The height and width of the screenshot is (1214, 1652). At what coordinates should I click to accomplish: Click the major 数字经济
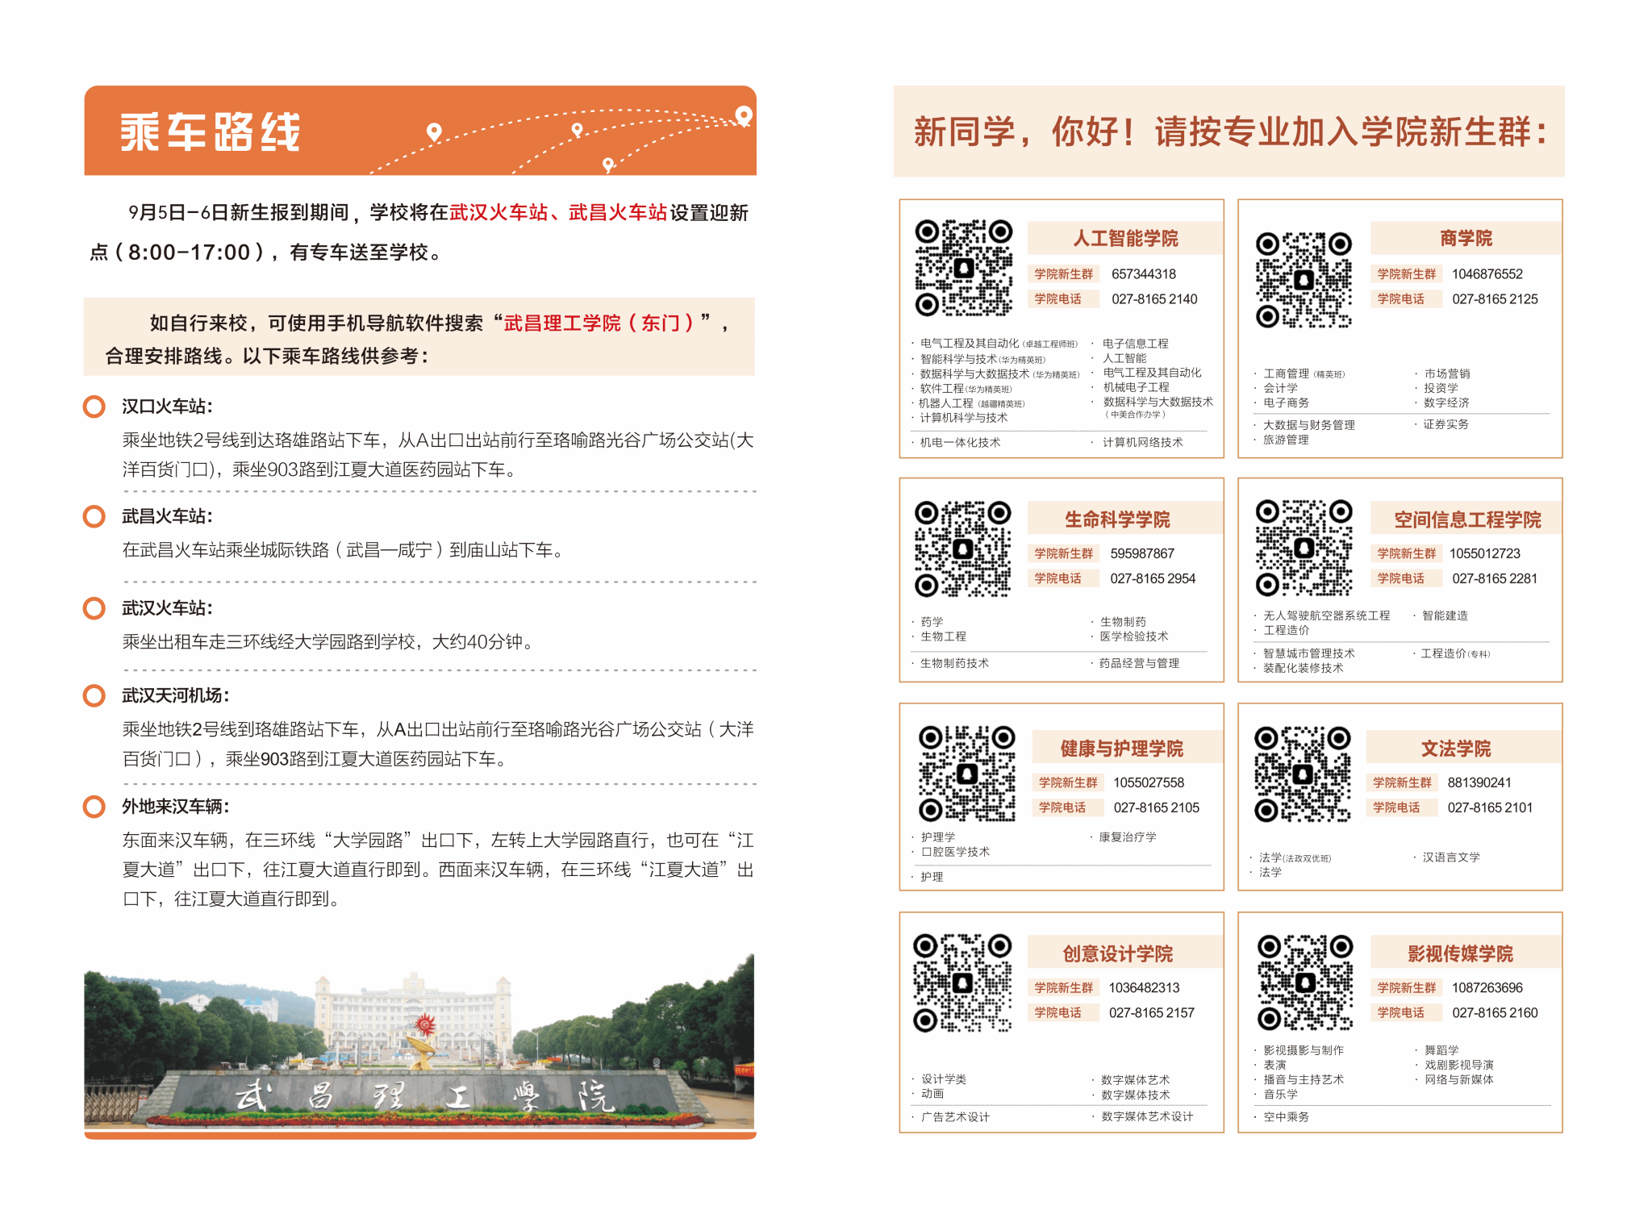pos(1446,403)
